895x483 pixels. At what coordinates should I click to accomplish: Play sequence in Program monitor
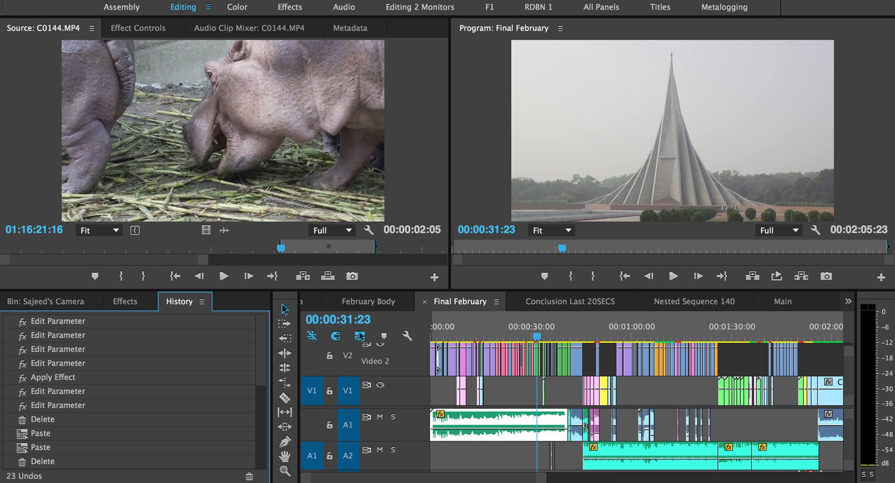[x=673, y=276]
